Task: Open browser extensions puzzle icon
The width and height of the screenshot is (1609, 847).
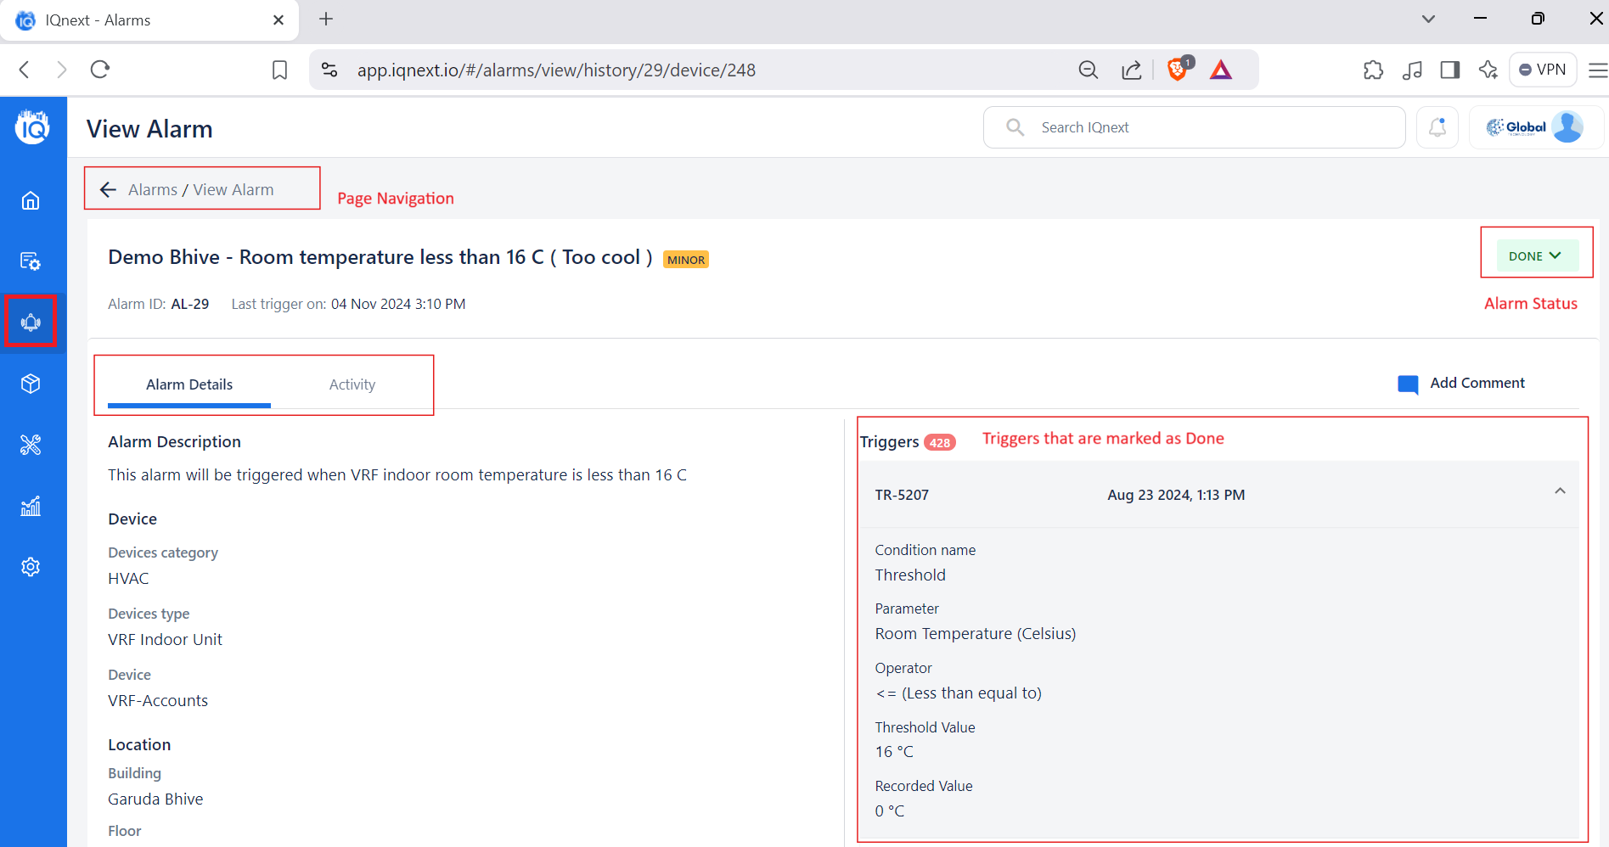Action: tap(1373, 70)
